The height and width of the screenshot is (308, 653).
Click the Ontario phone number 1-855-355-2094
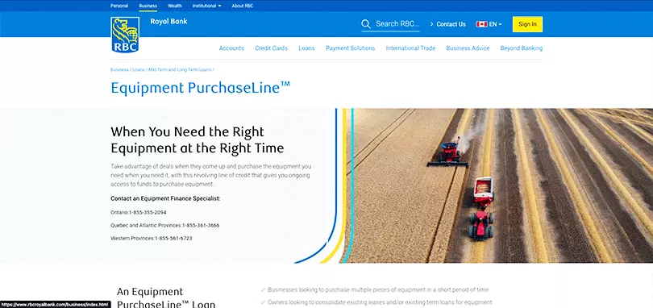[148, 212]
